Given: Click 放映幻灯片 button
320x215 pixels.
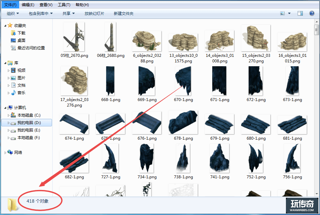Looking at the screenshot, I should click(94, 13).
